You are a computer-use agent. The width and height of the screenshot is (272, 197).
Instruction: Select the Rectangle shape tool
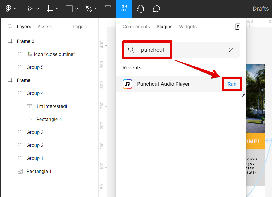click(x=69, y=9)
